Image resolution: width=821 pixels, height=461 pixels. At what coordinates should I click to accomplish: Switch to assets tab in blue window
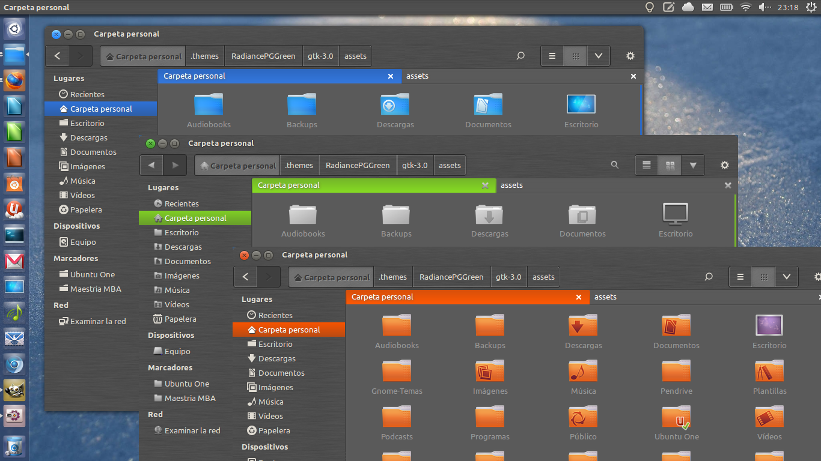click(x=522, y=76)
